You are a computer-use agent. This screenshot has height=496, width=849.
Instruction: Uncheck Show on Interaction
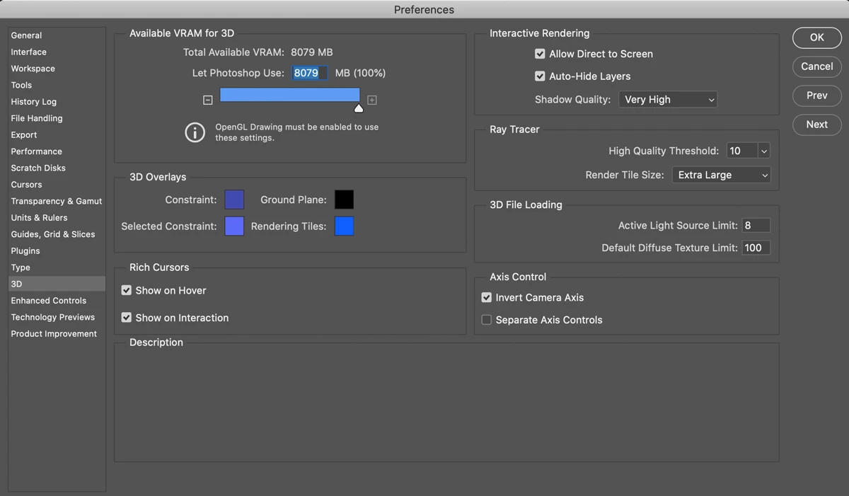(x=127, y=318)
